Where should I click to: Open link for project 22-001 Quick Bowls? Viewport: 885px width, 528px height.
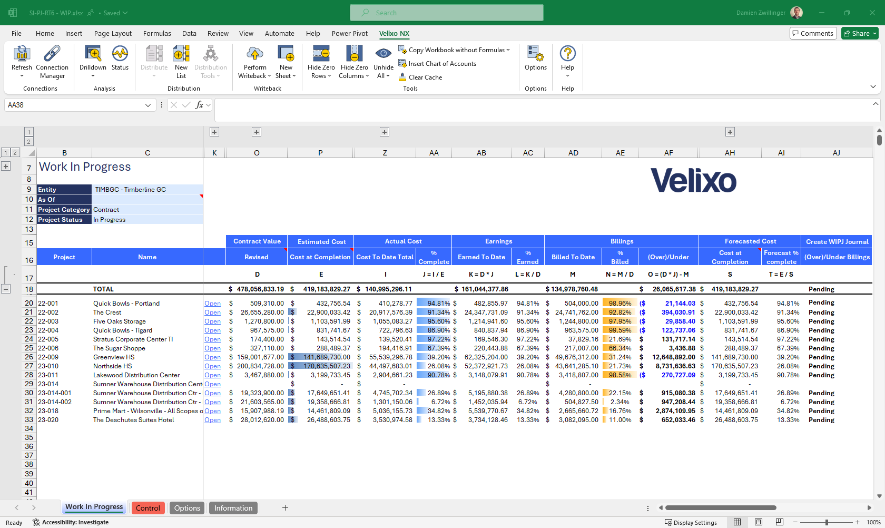(x=213, y=304)
